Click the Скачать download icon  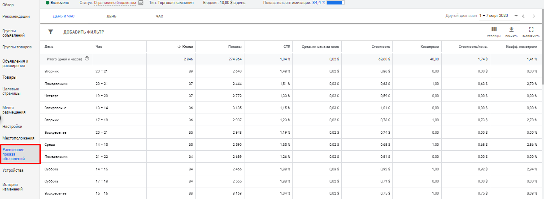(x=511, y=30)
